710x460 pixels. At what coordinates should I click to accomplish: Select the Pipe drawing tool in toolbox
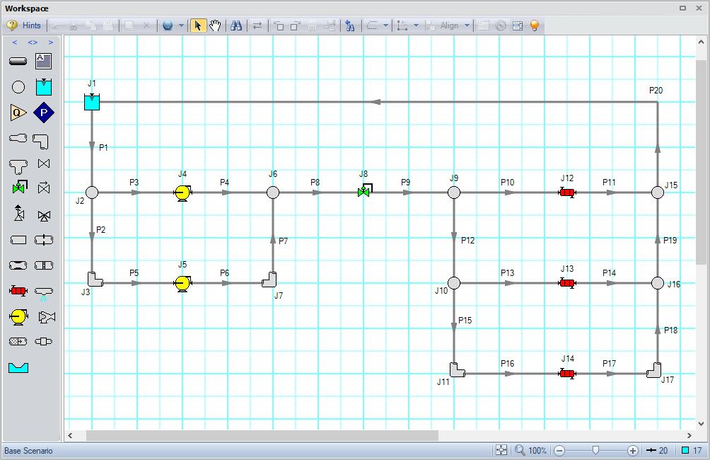pos(18,61)
